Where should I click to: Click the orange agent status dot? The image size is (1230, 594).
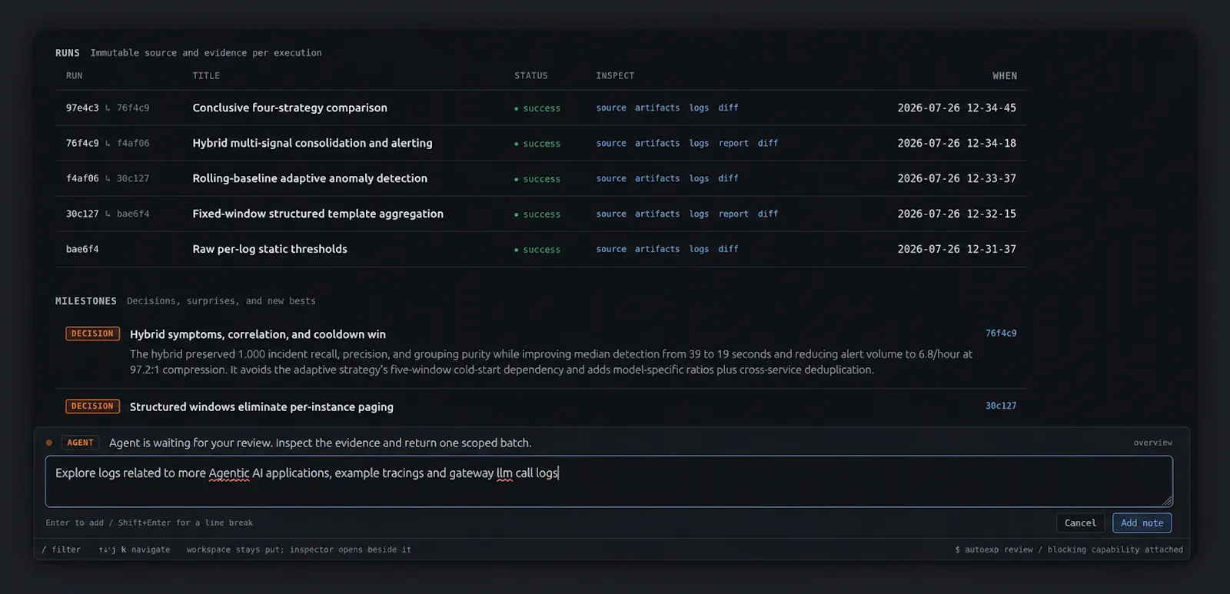49,443
